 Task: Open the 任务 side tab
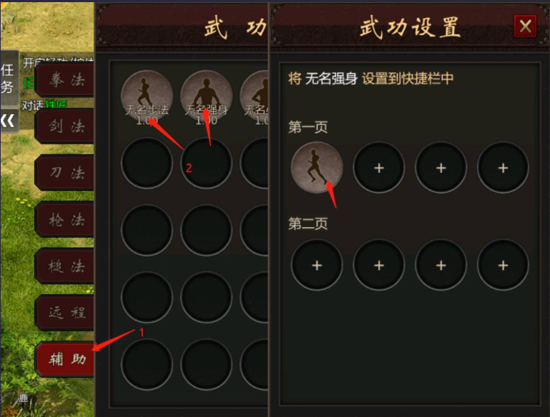(9, 79)
